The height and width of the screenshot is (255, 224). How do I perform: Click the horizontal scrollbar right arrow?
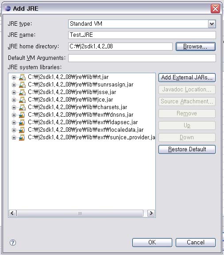click(x=151, y=213)
